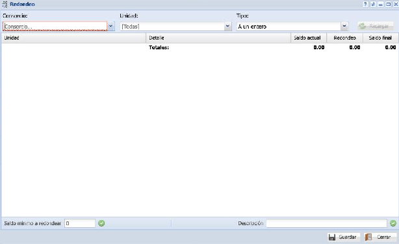This screenshot has height=244, width=399.
Task: Click green check beside Saldo mínimo field
Action: coord(101,223)
